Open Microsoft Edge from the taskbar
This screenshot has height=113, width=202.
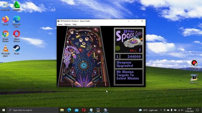69,110
